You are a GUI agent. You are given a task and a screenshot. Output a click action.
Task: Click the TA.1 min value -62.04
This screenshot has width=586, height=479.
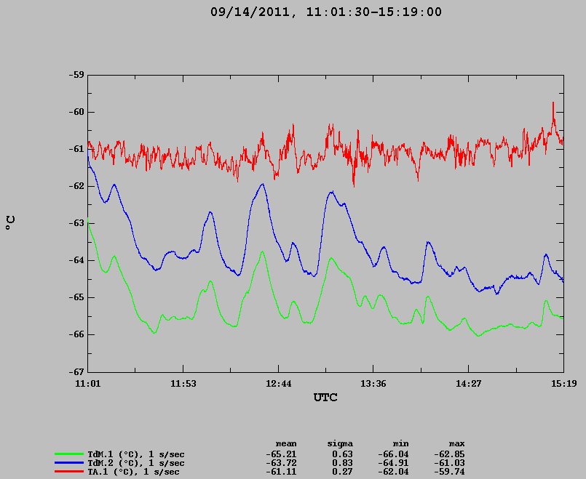point(393,472)
